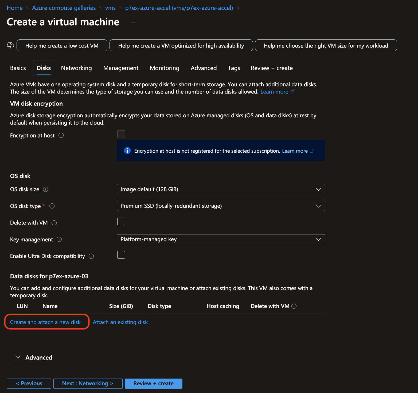Check Enable Ultra Disk compatibility box
418x393 pixels.
121,255
